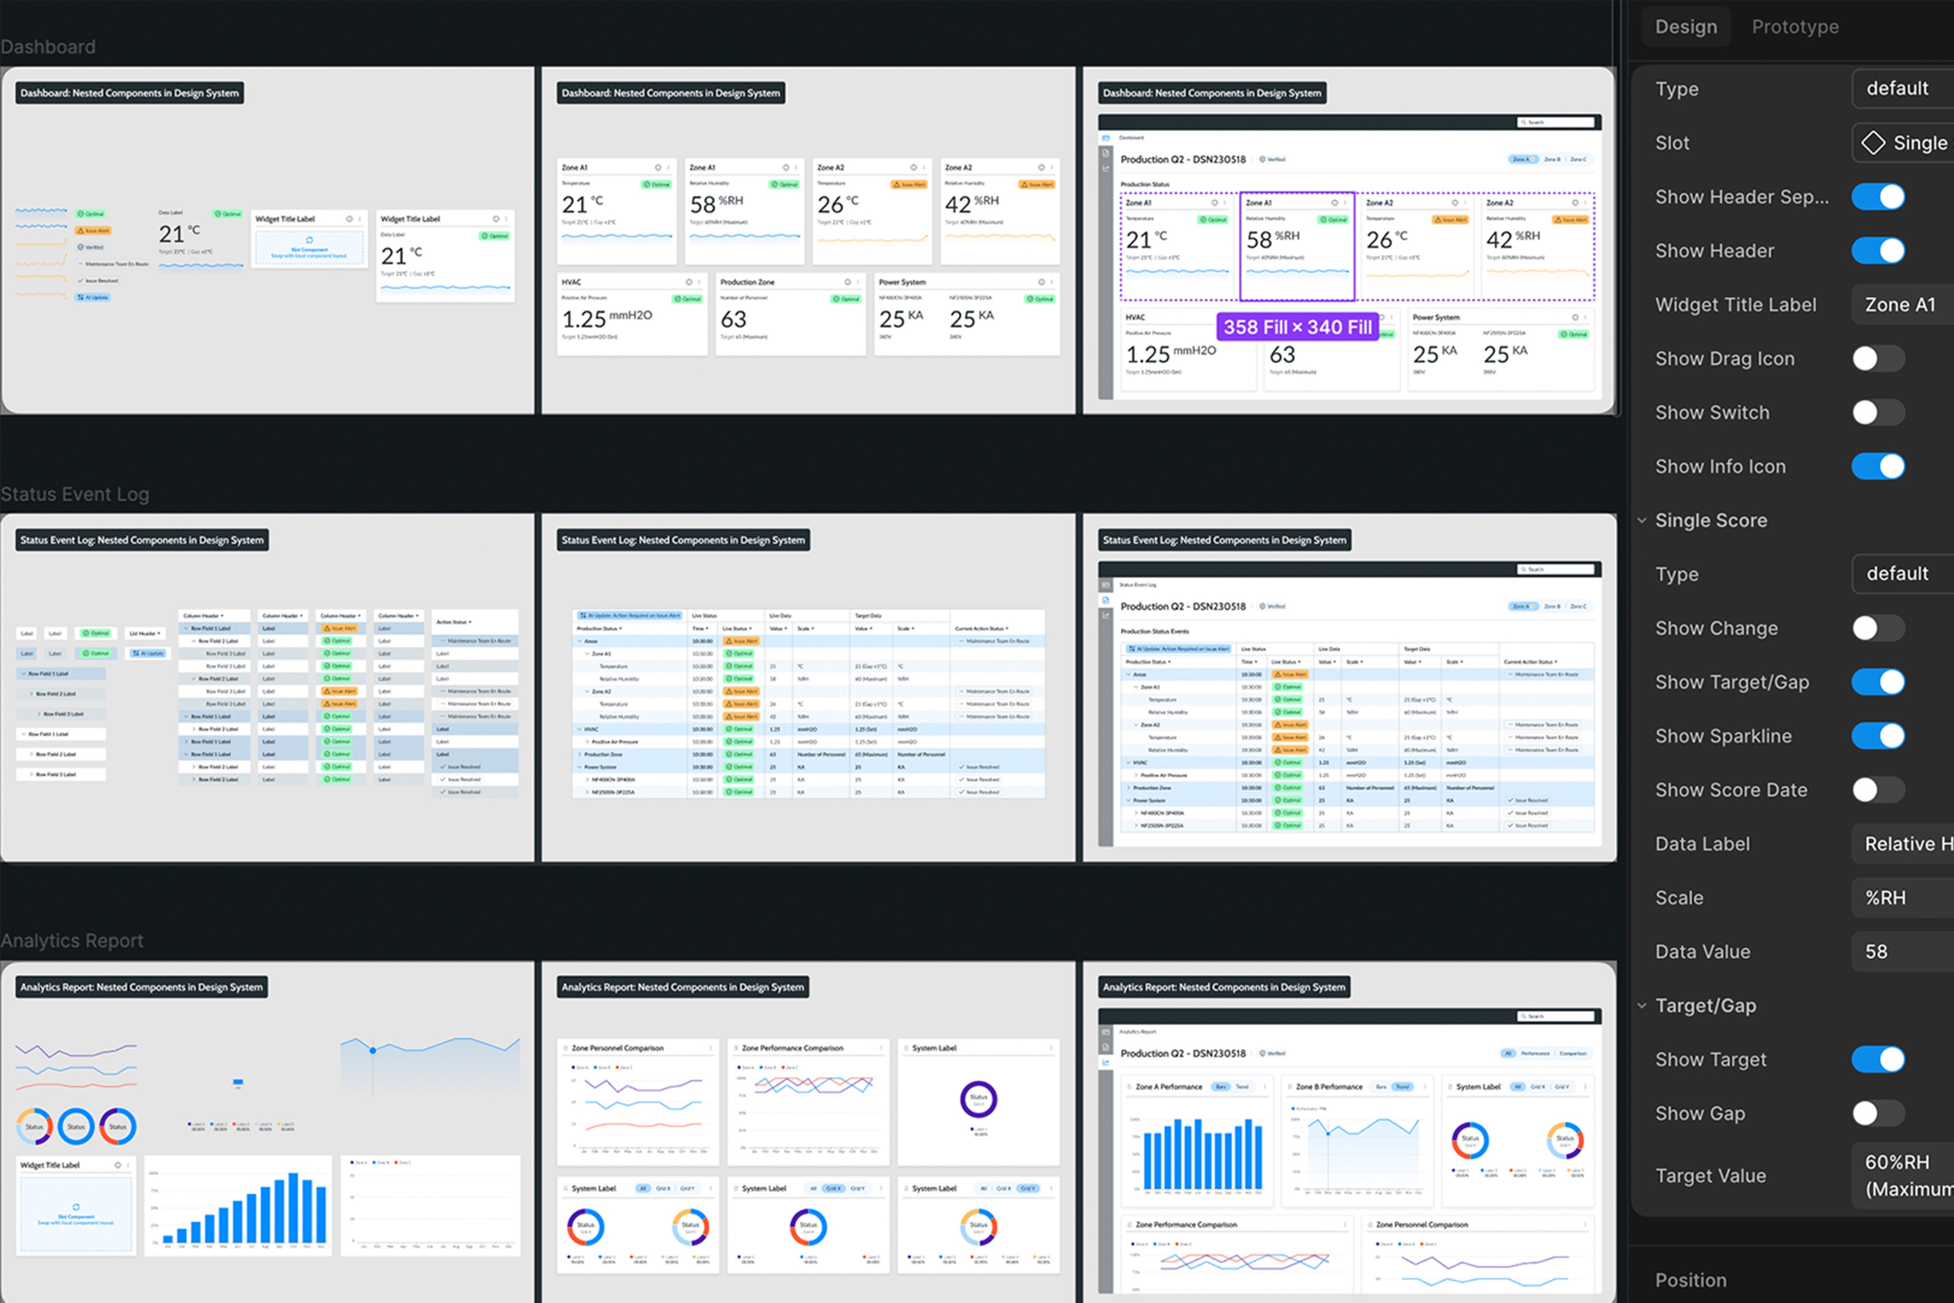Open the top Type dropdown set to default
The width and height of the screenshot is (1954, 1303).
[1902, 89]
